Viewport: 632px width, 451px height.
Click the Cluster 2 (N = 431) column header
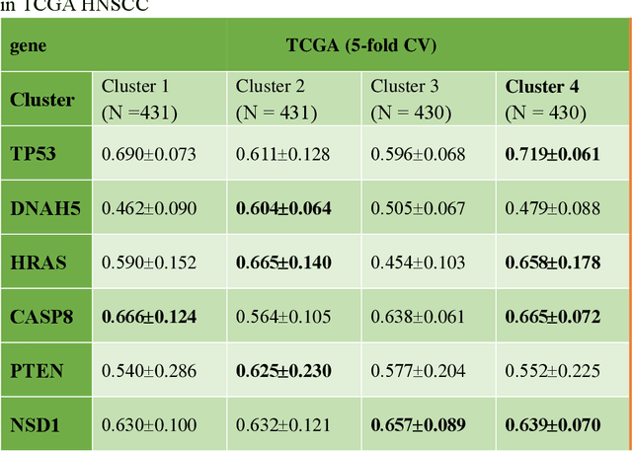coord(274,99)
